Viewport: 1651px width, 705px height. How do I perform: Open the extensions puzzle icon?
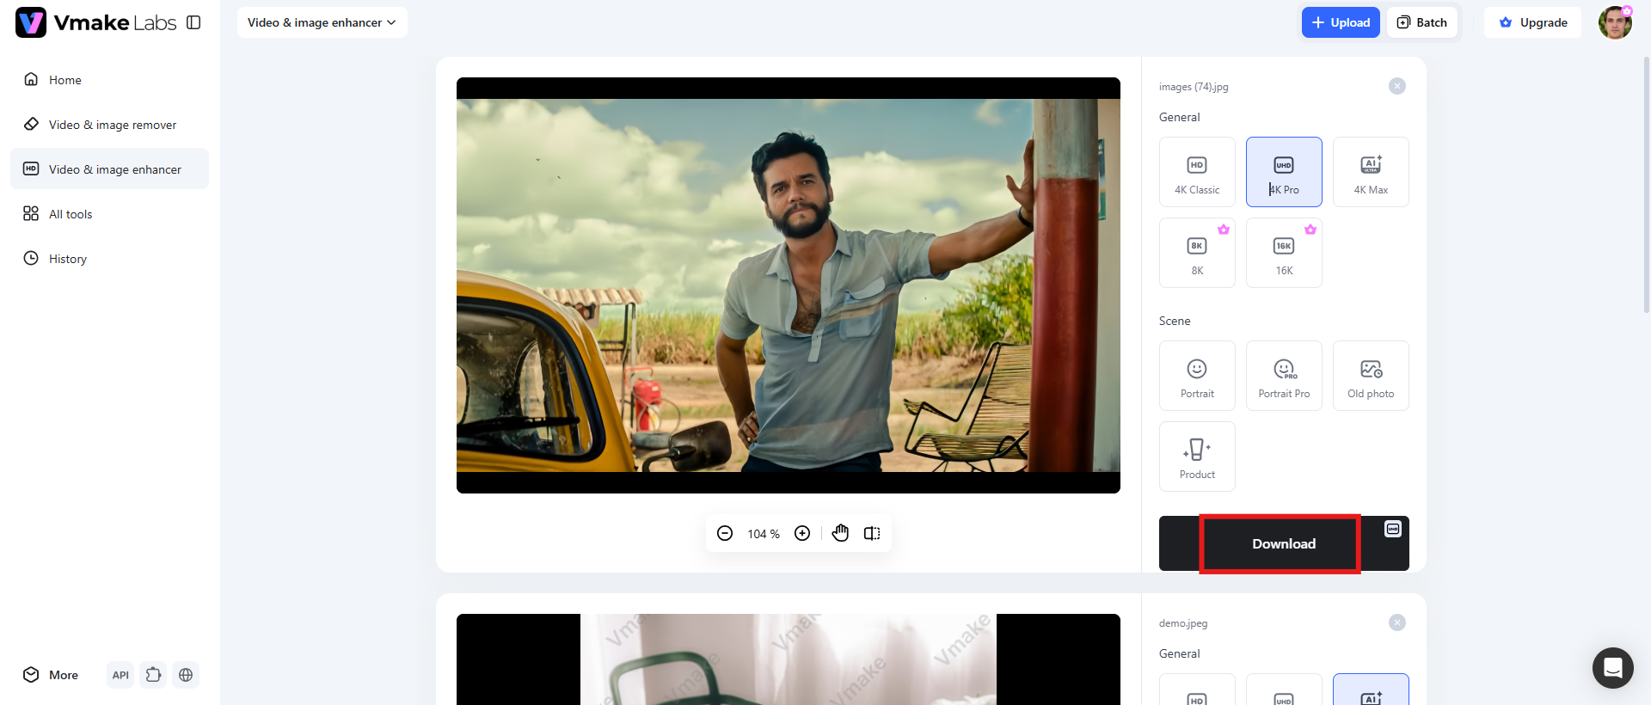(153, 675)
